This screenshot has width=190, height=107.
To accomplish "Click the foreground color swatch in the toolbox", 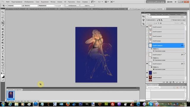I will [x=2, y=76].
